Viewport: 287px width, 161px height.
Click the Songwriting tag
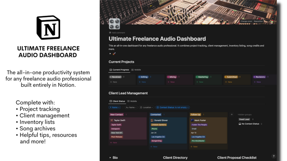156,141
